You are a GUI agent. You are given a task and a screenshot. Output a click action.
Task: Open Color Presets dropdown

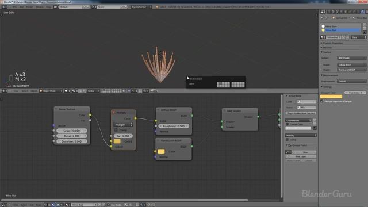click(298, 120)
